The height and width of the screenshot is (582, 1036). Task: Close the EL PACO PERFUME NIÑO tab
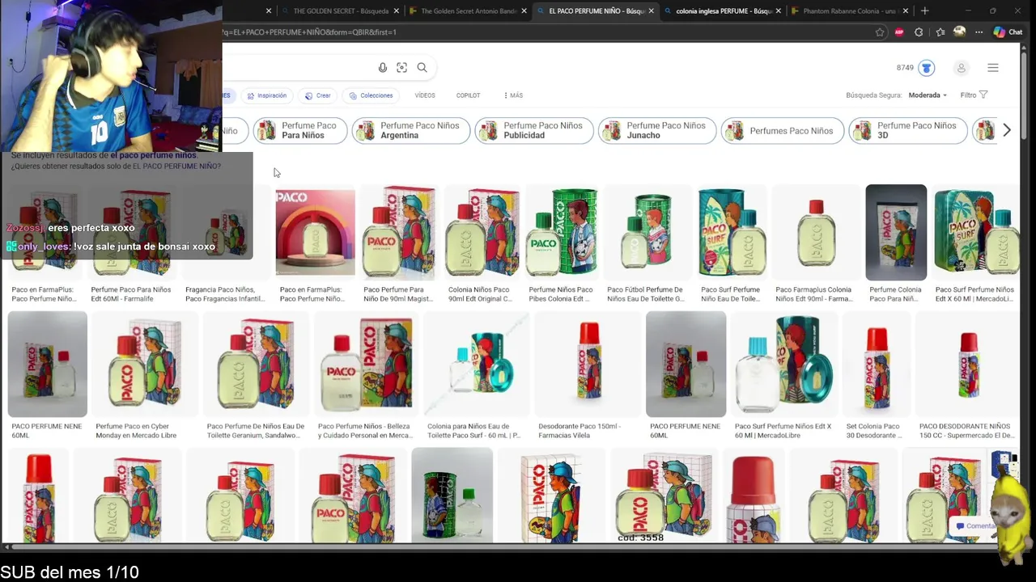click(651, 11)
